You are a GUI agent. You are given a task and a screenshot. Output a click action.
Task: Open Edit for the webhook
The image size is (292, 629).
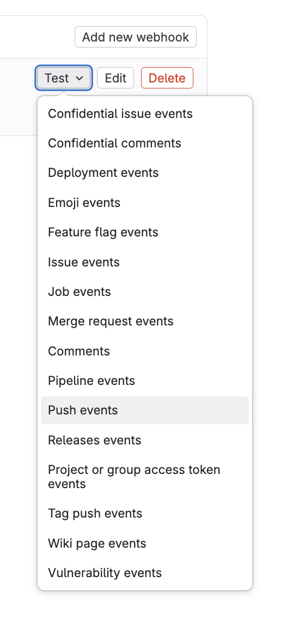pos(115,78)
